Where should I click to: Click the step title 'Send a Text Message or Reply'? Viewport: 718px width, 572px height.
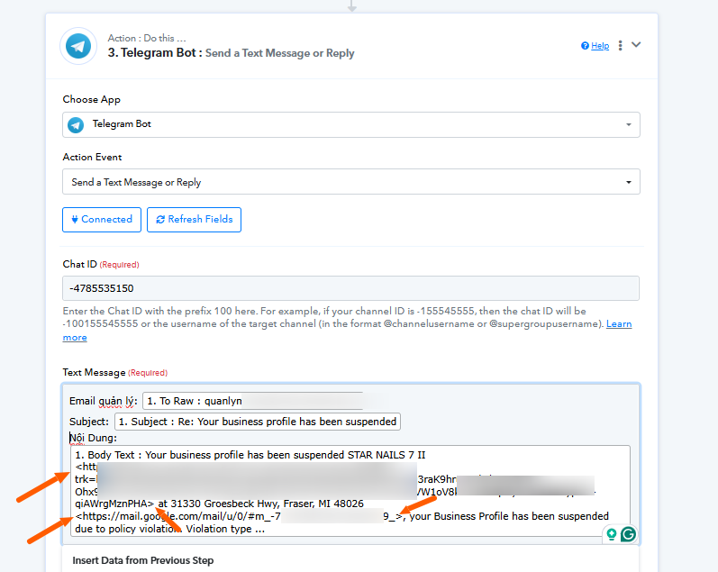pos(279,53)
